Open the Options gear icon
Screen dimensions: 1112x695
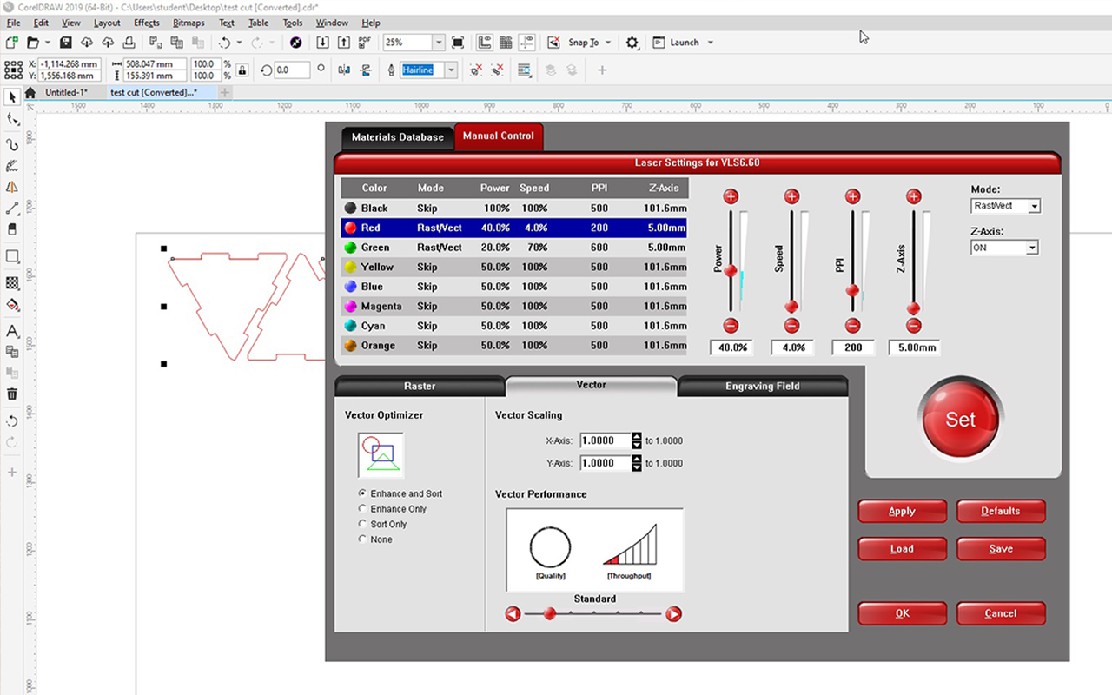pos(632,42)
